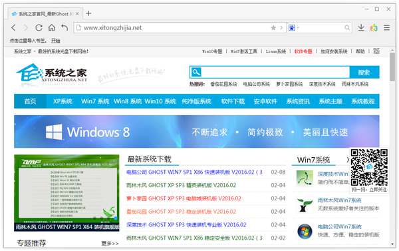Close the 系统之家 browser tab

pyautogui.click(x=77, y=14)
